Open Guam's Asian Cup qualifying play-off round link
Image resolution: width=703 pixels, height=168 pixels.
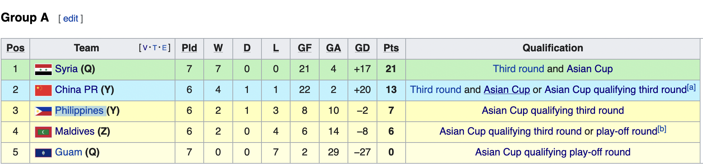point(552,152)
